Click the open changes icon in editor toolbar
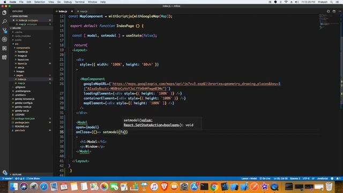 328,11
